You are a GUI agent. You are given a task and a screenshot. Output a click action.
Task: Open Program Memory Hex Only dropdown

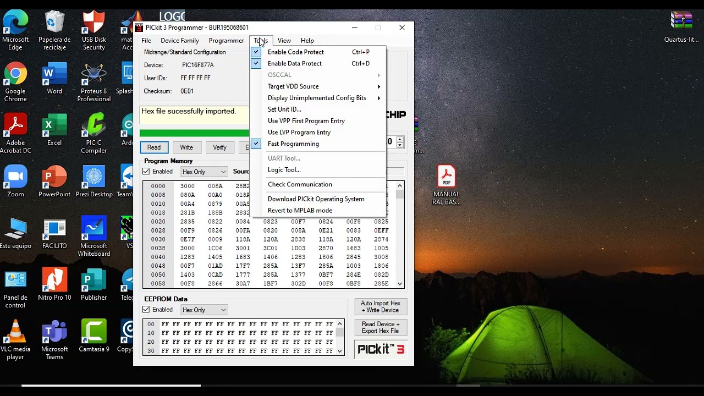pyautogui.click(x=204, y=172)
